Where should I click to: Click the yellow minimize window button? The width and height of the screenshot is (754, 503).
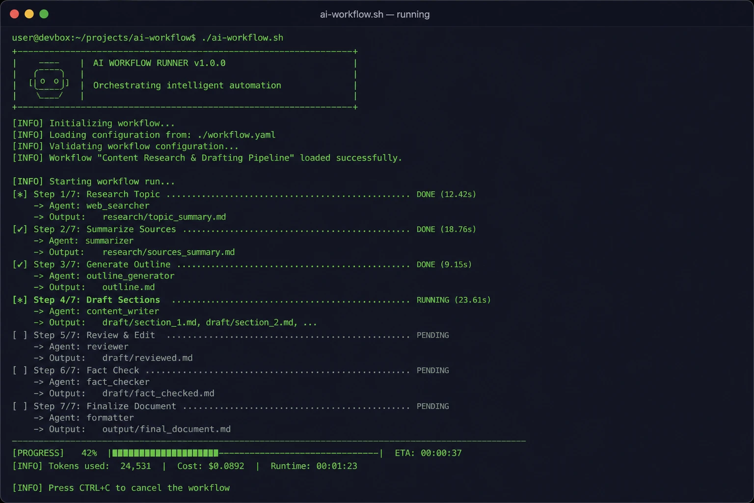coord(29,14)
